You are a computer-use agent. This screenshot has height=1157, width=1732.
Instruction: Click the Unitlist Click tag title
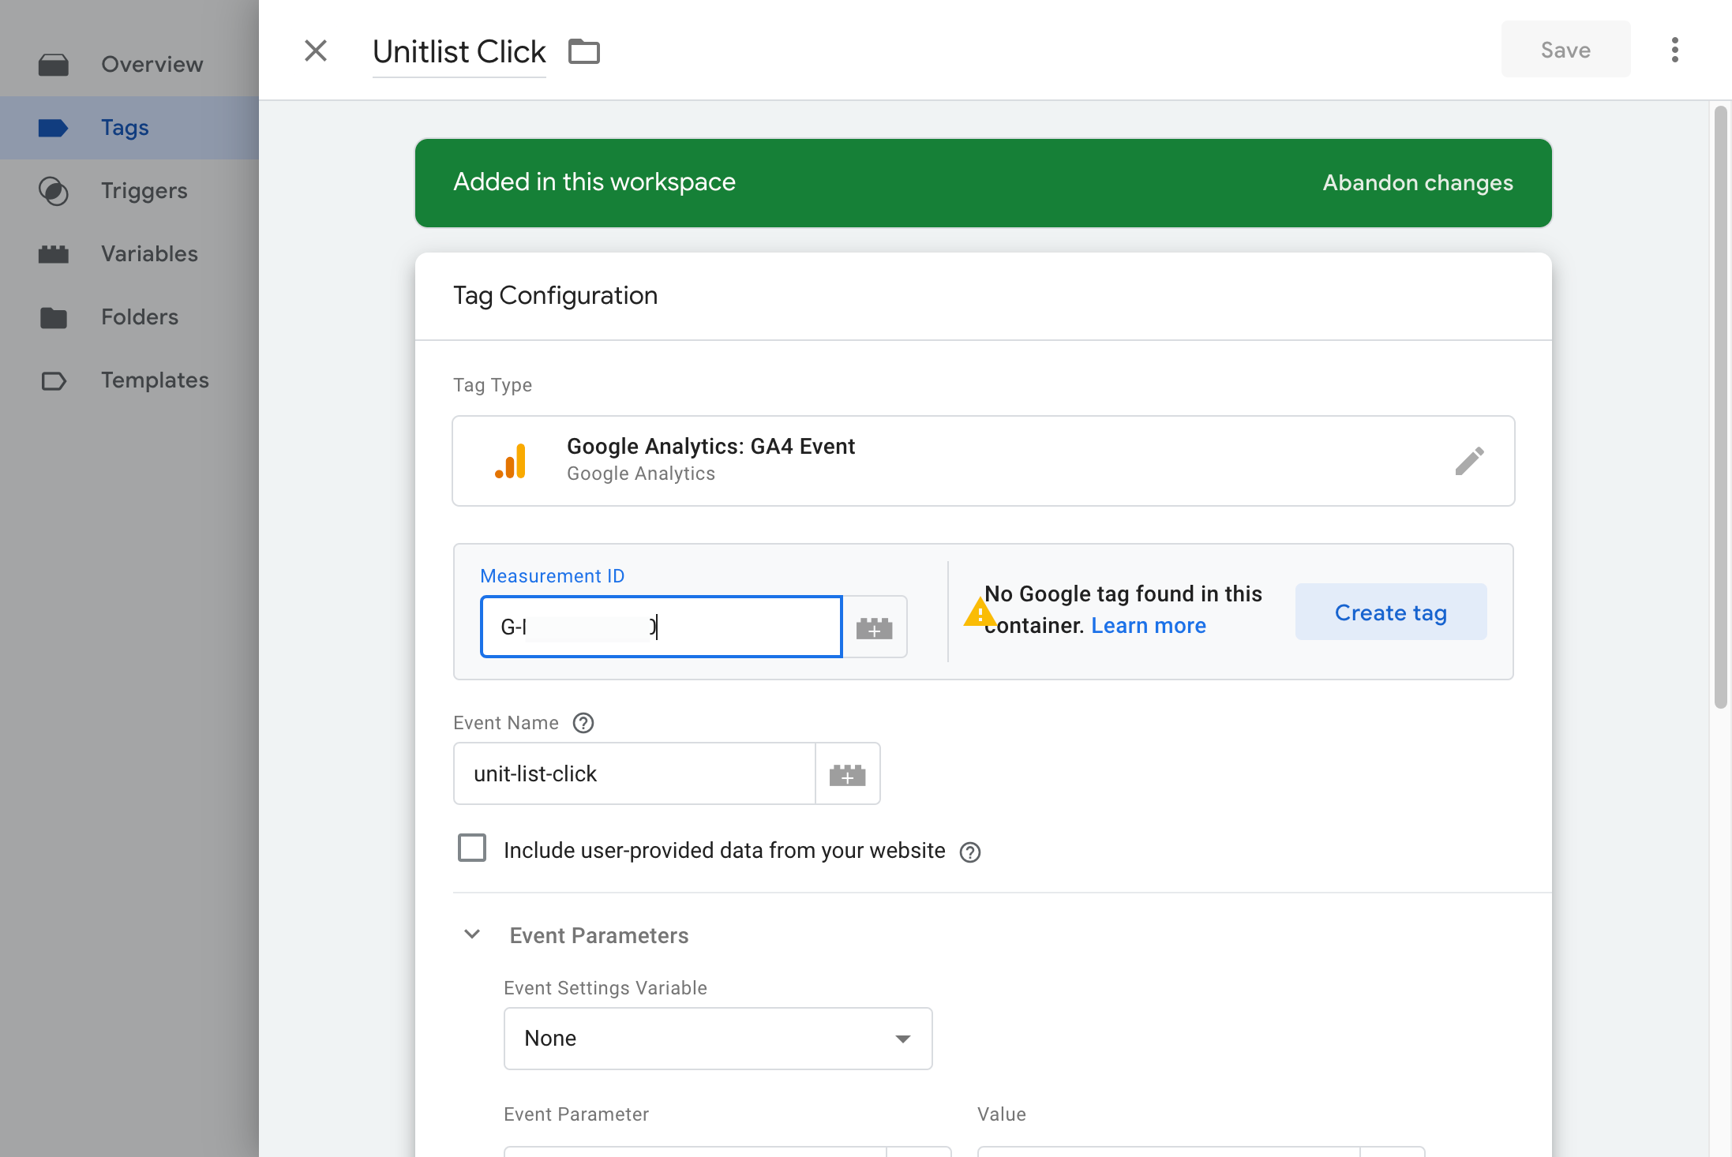pyautogui.click(x=459, y=52)
